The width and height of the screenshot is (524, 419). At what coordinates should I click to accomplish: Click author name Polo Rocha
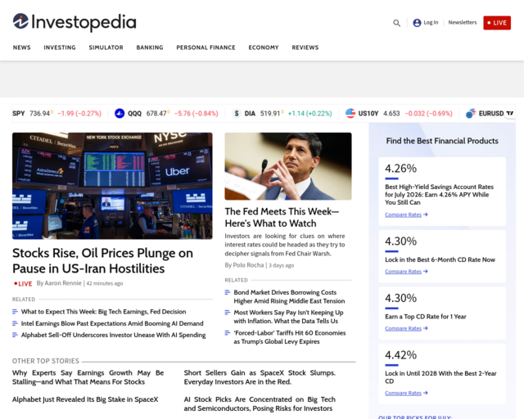coord(248,265)
